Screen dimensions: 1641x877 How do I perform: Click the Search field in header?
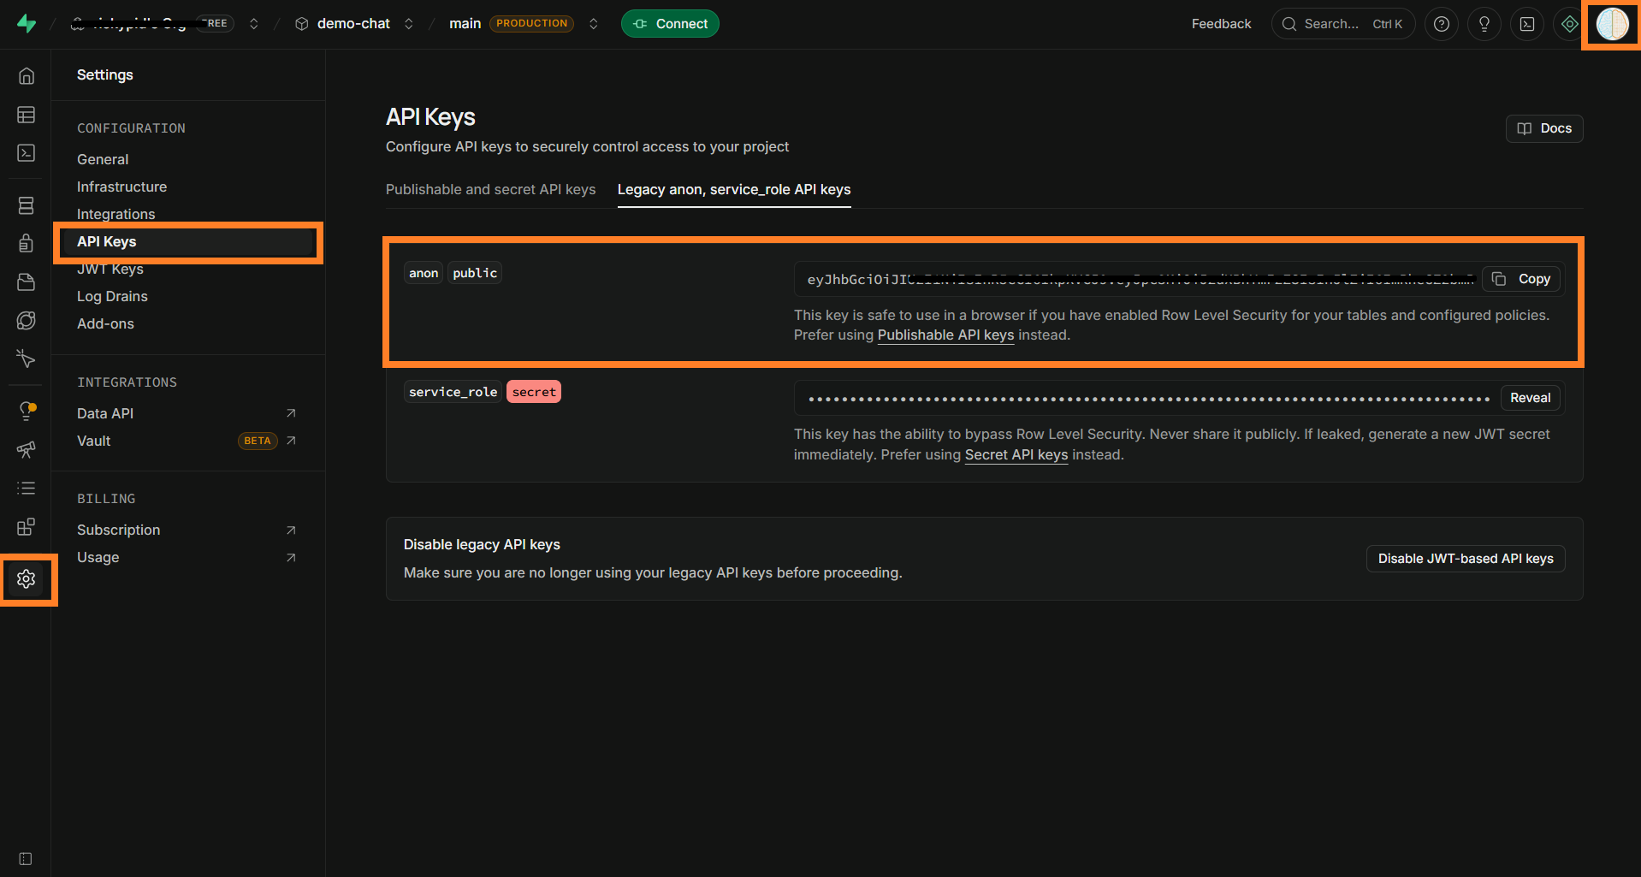pos(1343,24)
